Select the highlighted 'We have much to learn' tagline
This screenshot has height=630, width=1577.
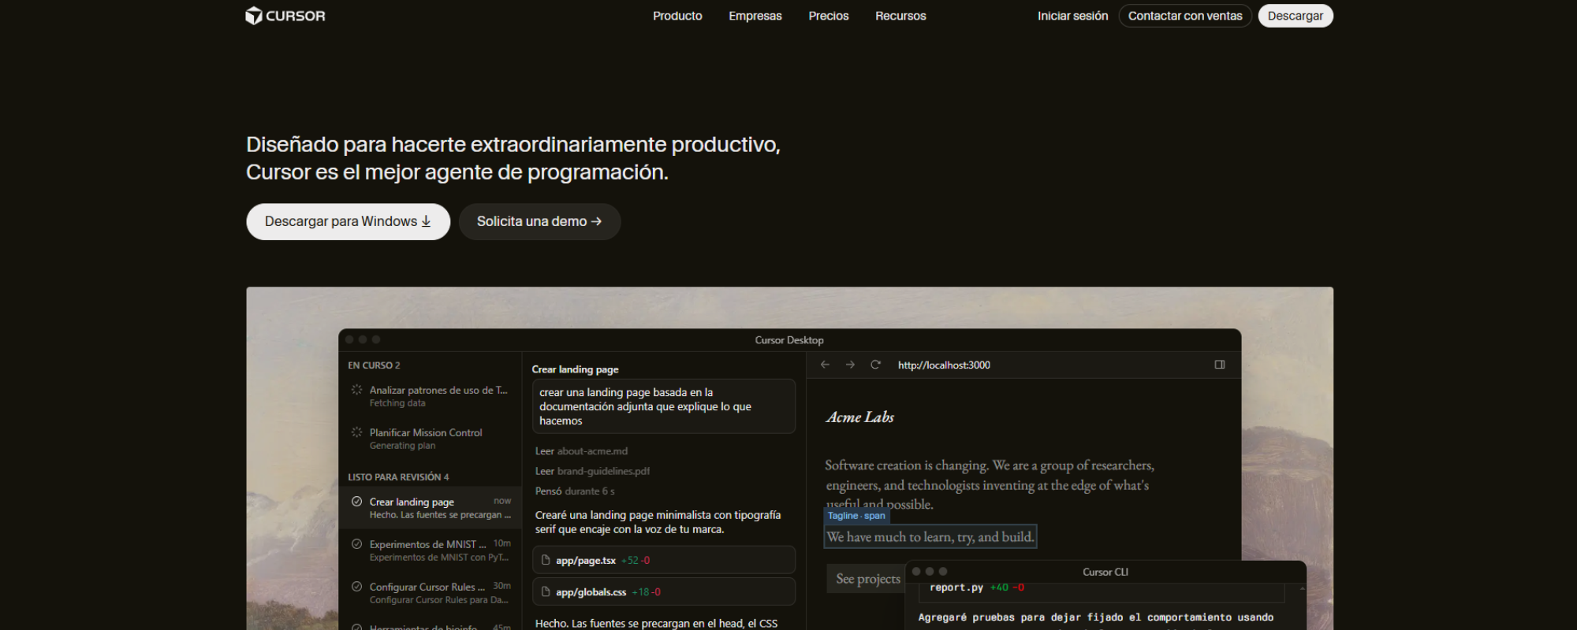click(x=930, y=537)
